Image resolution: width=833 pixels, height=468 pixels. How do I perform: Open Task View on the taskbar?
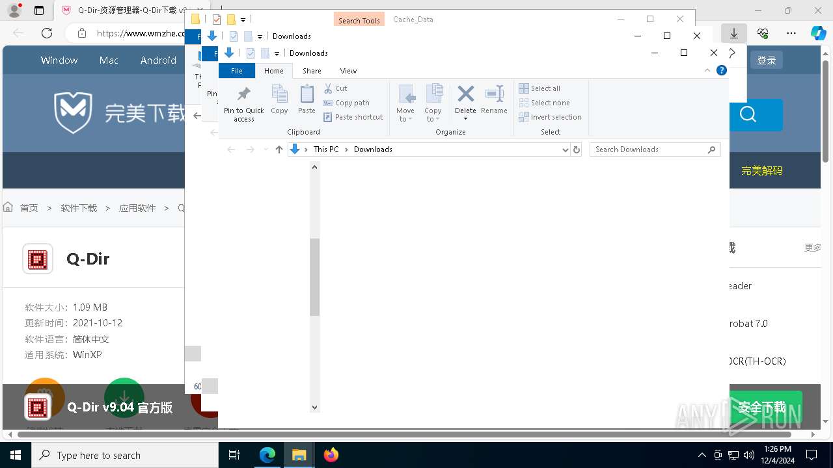point(234,455)
